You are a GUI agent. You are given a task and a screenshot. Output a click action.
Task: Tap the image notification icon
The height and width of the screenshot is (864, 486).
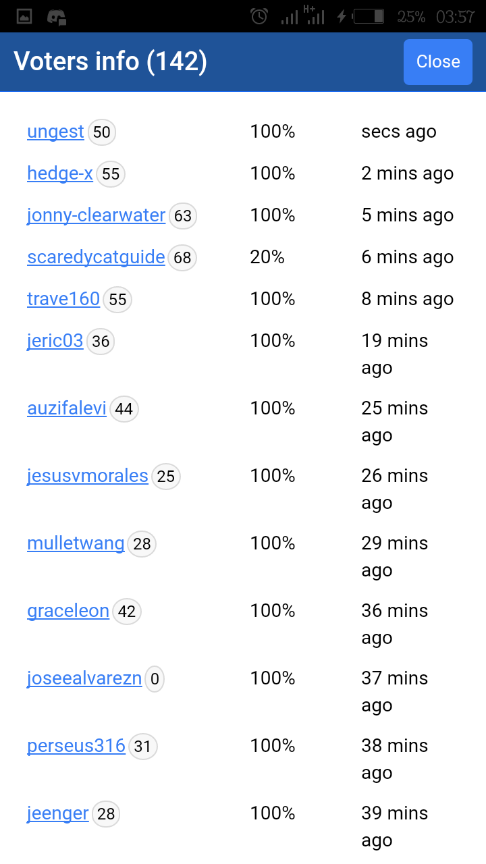click(x=24, y=16)
